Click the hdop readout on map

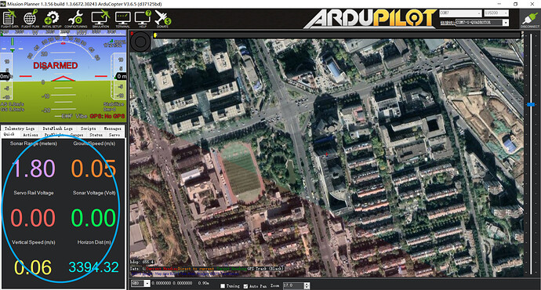click(142, 262)
